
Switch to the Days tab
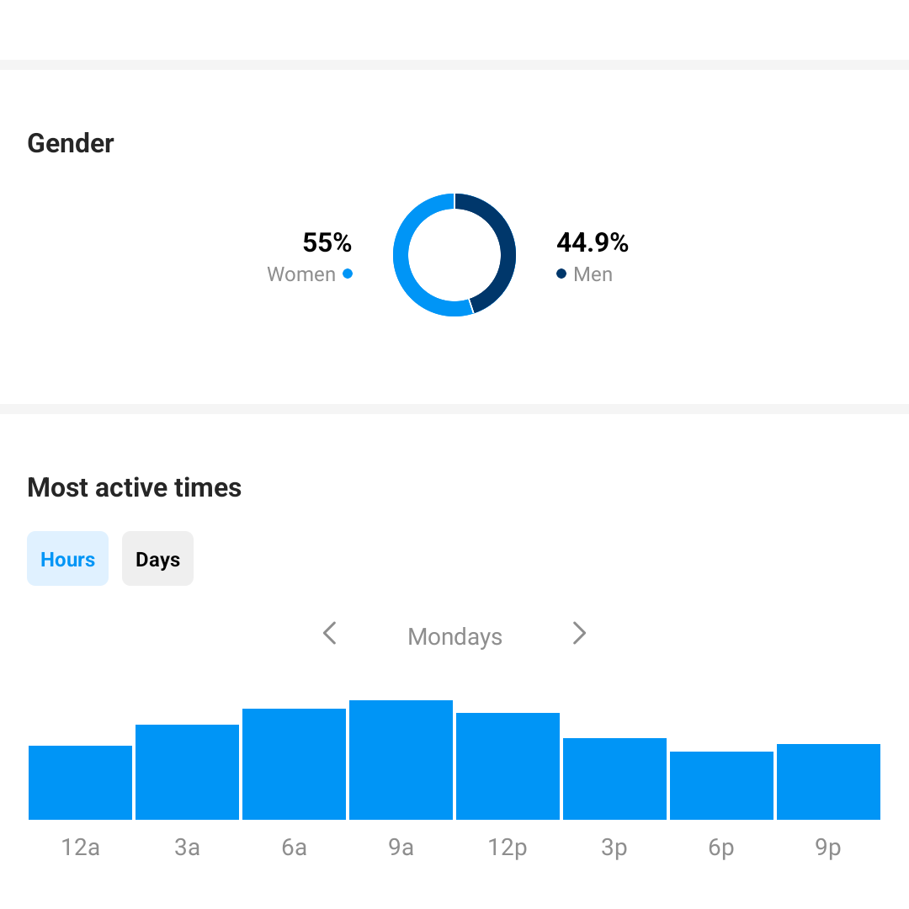[x=157, y=559]
